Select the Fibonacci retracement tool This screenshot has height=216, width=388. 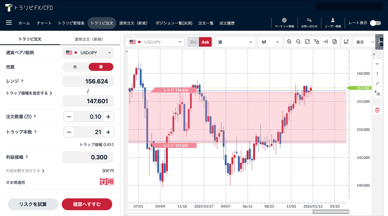coord(377,93)
